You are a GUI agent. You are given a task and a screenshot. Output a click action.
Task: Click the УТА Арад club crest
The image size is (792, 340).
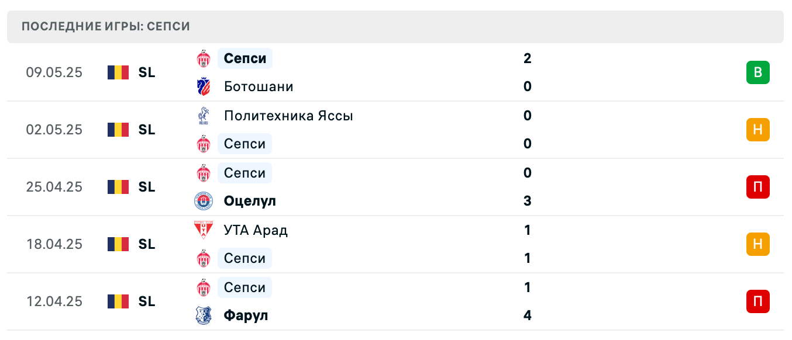204,230
